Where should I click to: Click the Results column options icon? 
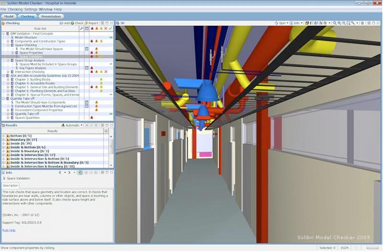106,131
